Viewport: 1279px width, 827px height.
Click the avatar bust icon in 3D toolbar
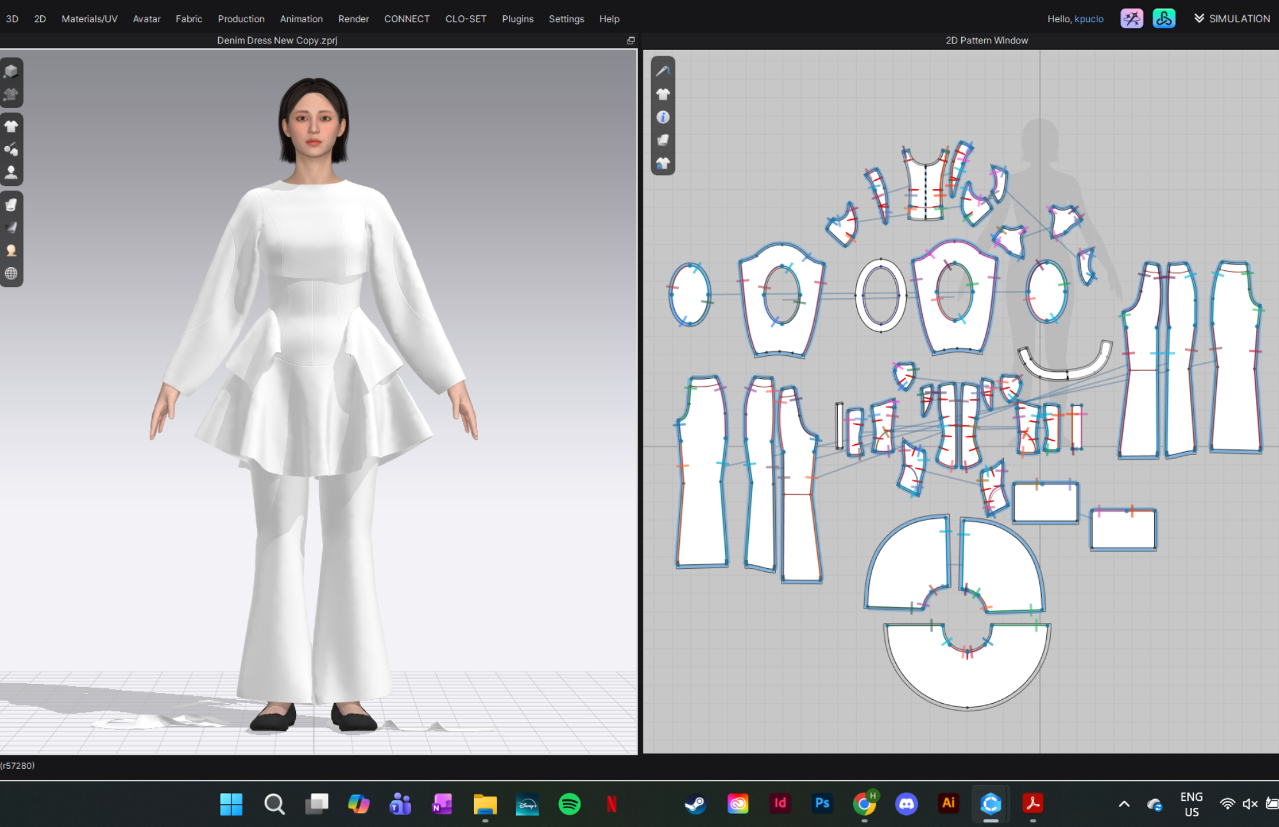[x=11, y=172]
